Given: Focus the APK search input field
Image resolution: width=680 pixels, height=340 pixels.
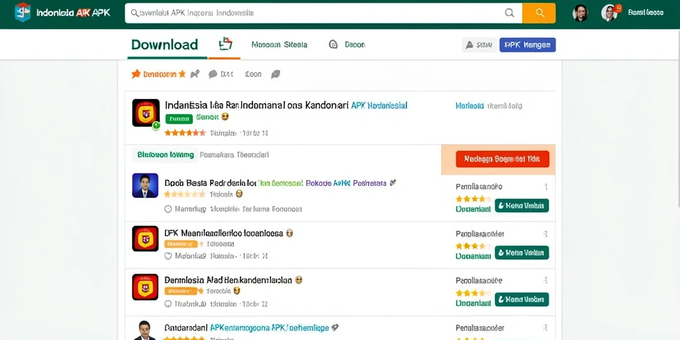Looking at the screenshot, I should tap(323, 13).
